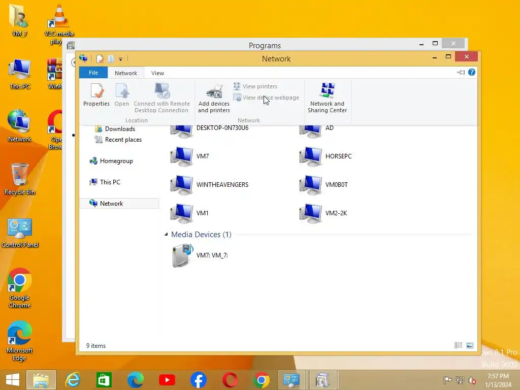This screenshot has width=520, height=390.
Task: Click the network tray icon
Action: pos(460,380)
